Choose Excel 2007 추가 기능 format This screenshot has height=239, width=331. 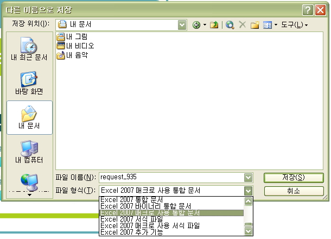coord(171,232)
